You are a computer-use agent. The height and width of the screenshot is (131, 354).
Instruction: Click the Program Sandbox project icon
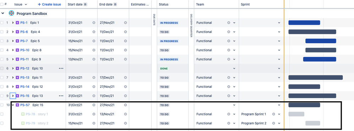[x=11, y=13]
